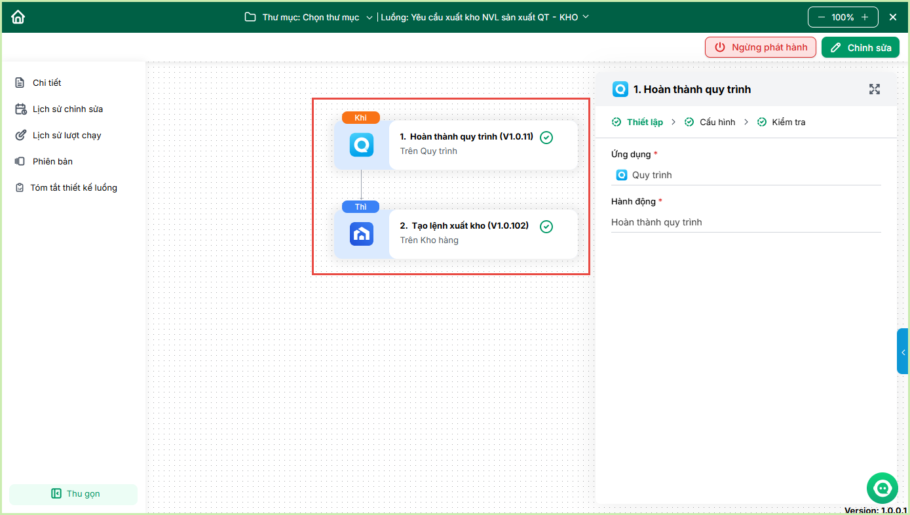Click the Kho hàng warehouse icon in step 2
Image resolution: width=910 pixels, height=515 pixels.
coord(361,234)
